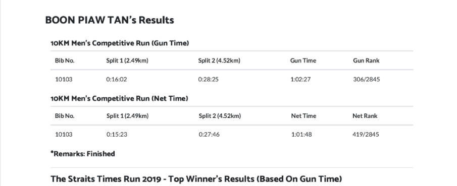Select split 1 net time 0:15:23

117,135
